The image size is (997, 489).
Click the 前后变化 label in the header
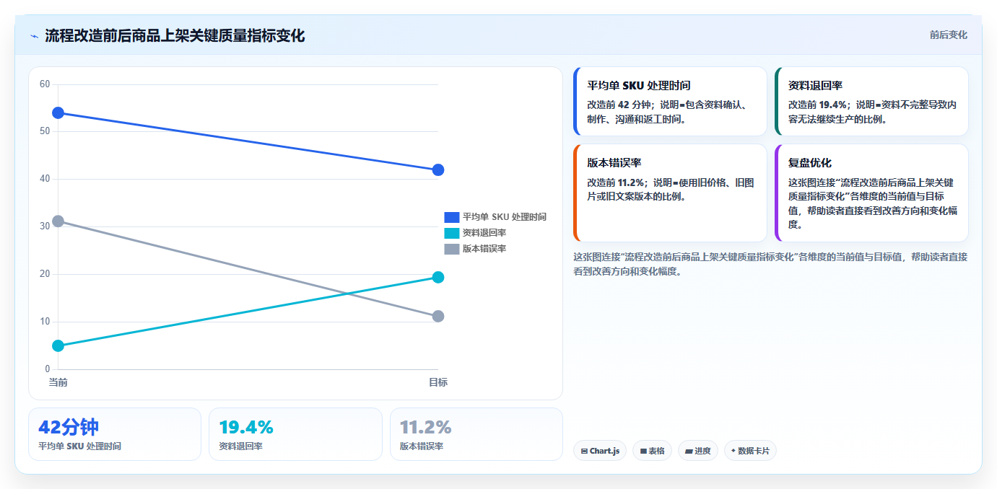pyautogui.click(x=948, y=35)
